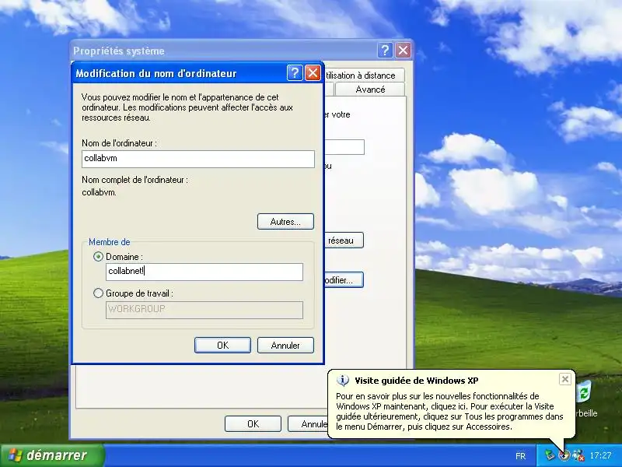The width and height of the screenshot is (622, 467).
Task: Click the Windows Messenger tray icon
Action: point(578,455)
